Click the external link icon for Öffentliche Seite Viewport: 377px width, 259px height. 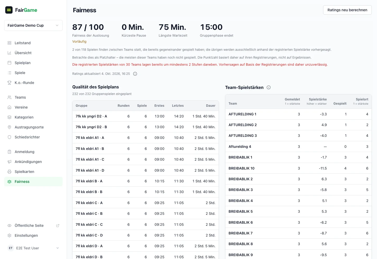pos(58,226)
